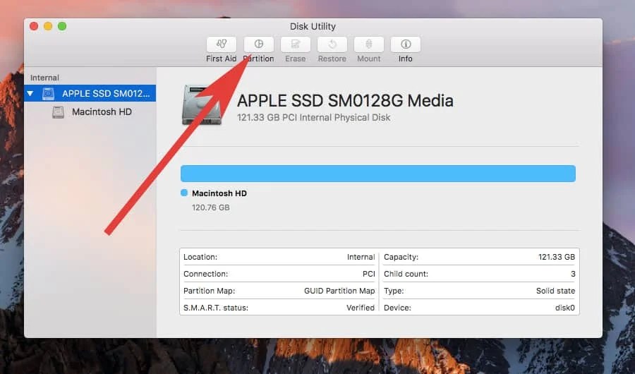The width and height of the screenshot is (635, 374).
Task: Click the APPLE SSD SM0128G Media heading
Action: 345,100
